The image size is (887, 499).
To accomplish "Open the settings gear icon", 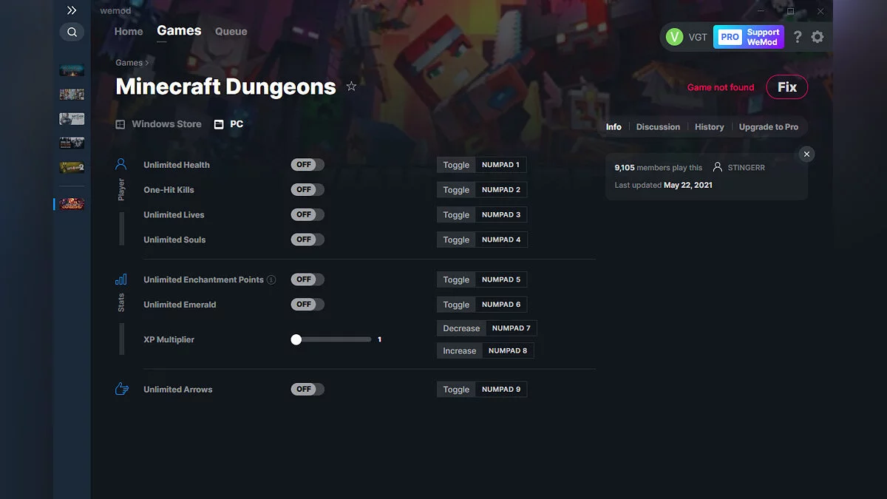I will [x=818, y=37].
